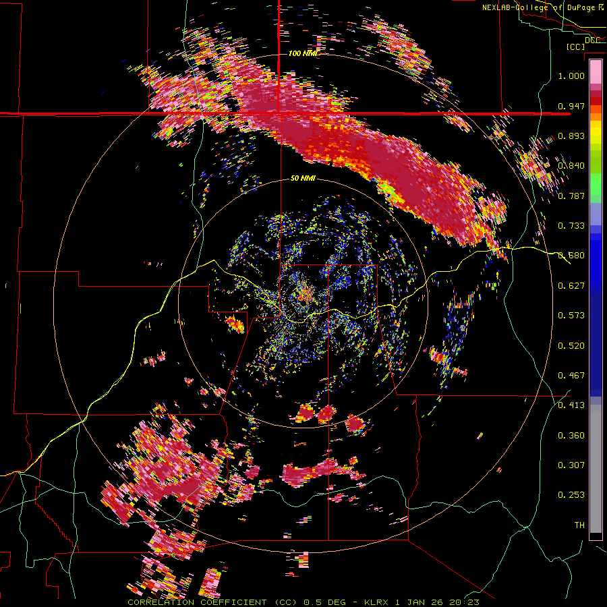Click the 0.307 legend value
This screenshot has width=607, height=607.
pyautogui.click(x=571, y=465)
